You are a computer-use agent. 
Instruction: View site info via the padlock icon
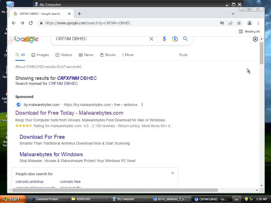[41, 23]
